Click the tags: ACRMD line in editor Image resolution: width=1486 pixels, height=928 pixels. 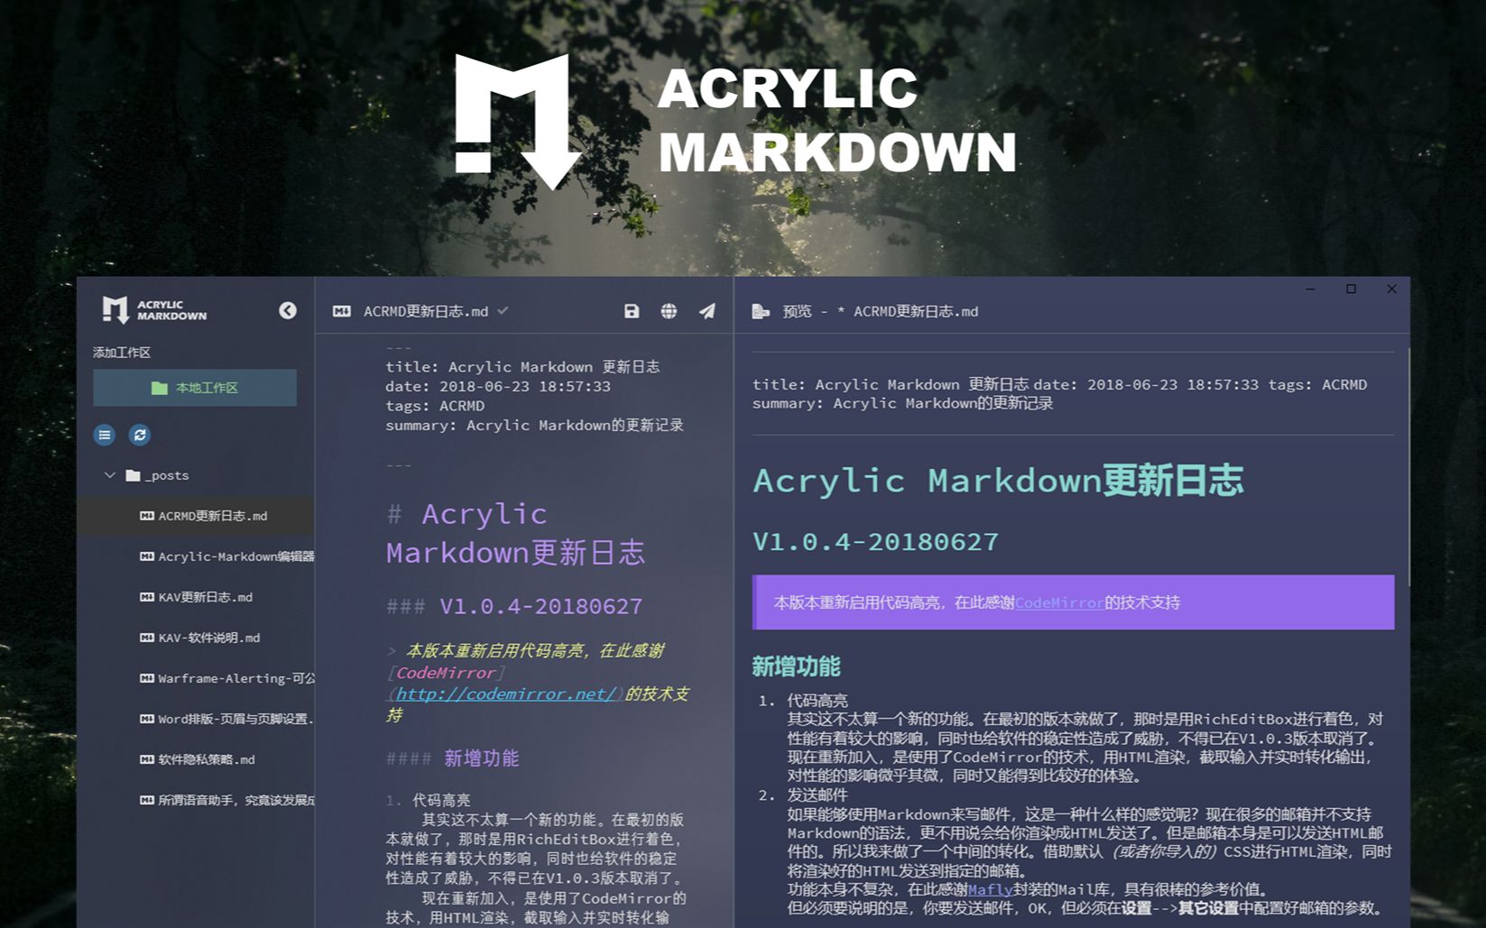coord(435,406)
